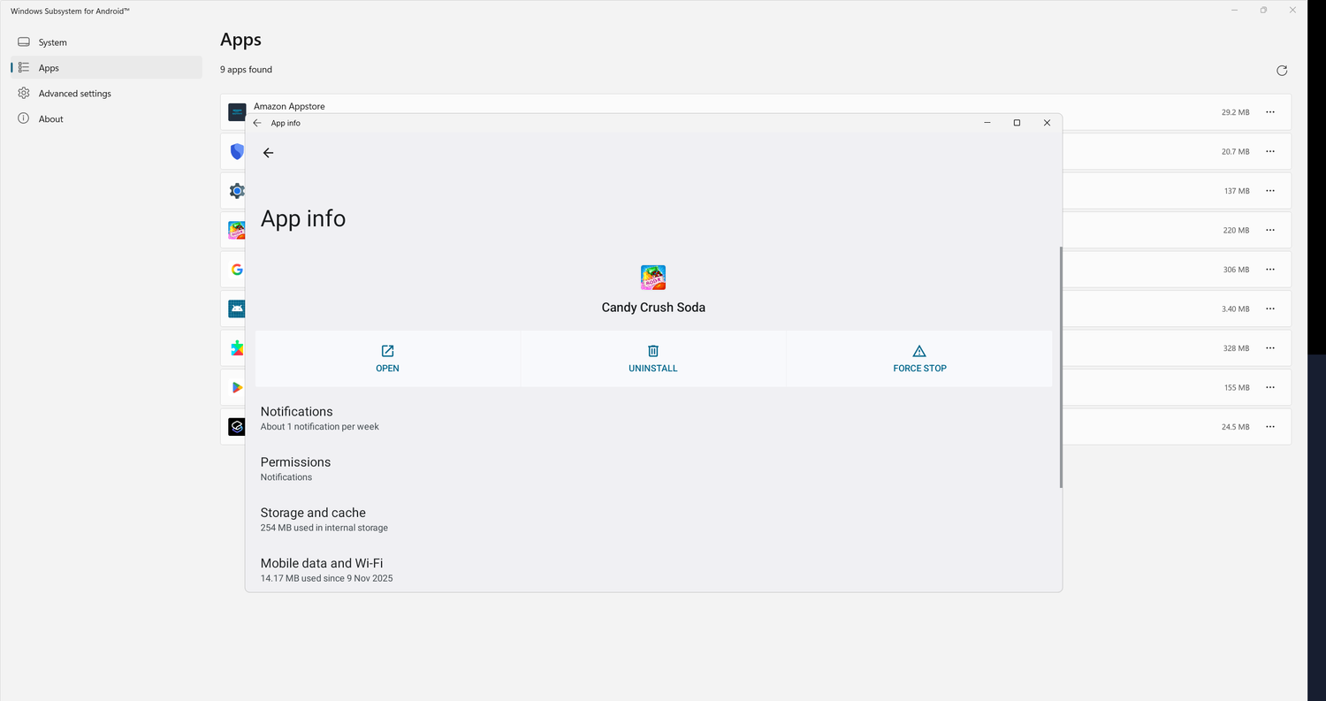
Task: Minimize the App info window
Action: [x=987, y=123]
